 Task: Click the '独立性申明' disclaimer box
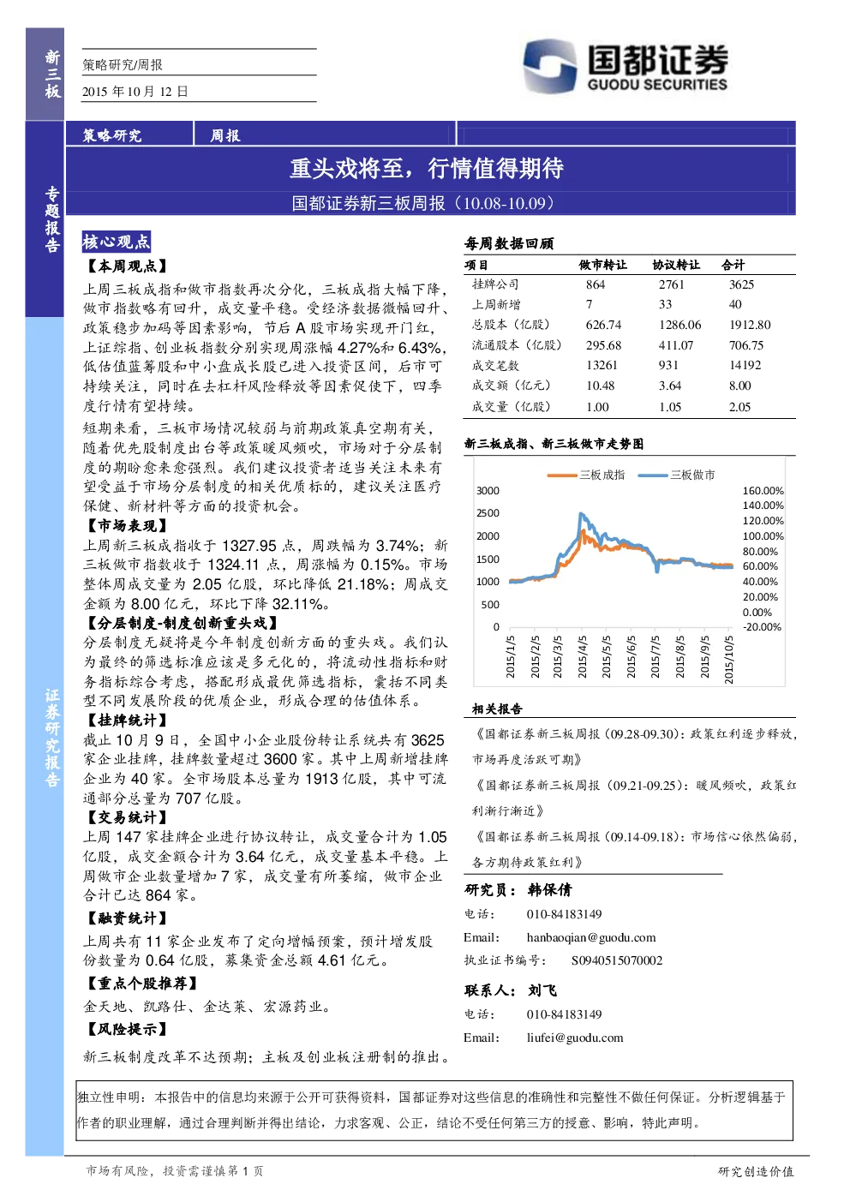click(434, 1110)
